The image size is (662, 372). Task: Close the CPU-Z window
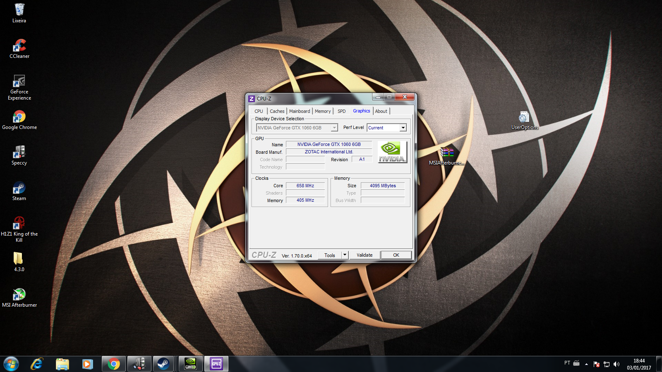(x=405, y=97)
